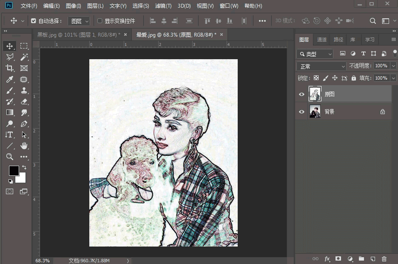Viewport: 398px width, 264px height.
Task: Hide the 原图 layer using its eye icon
Action: (302, 94)
